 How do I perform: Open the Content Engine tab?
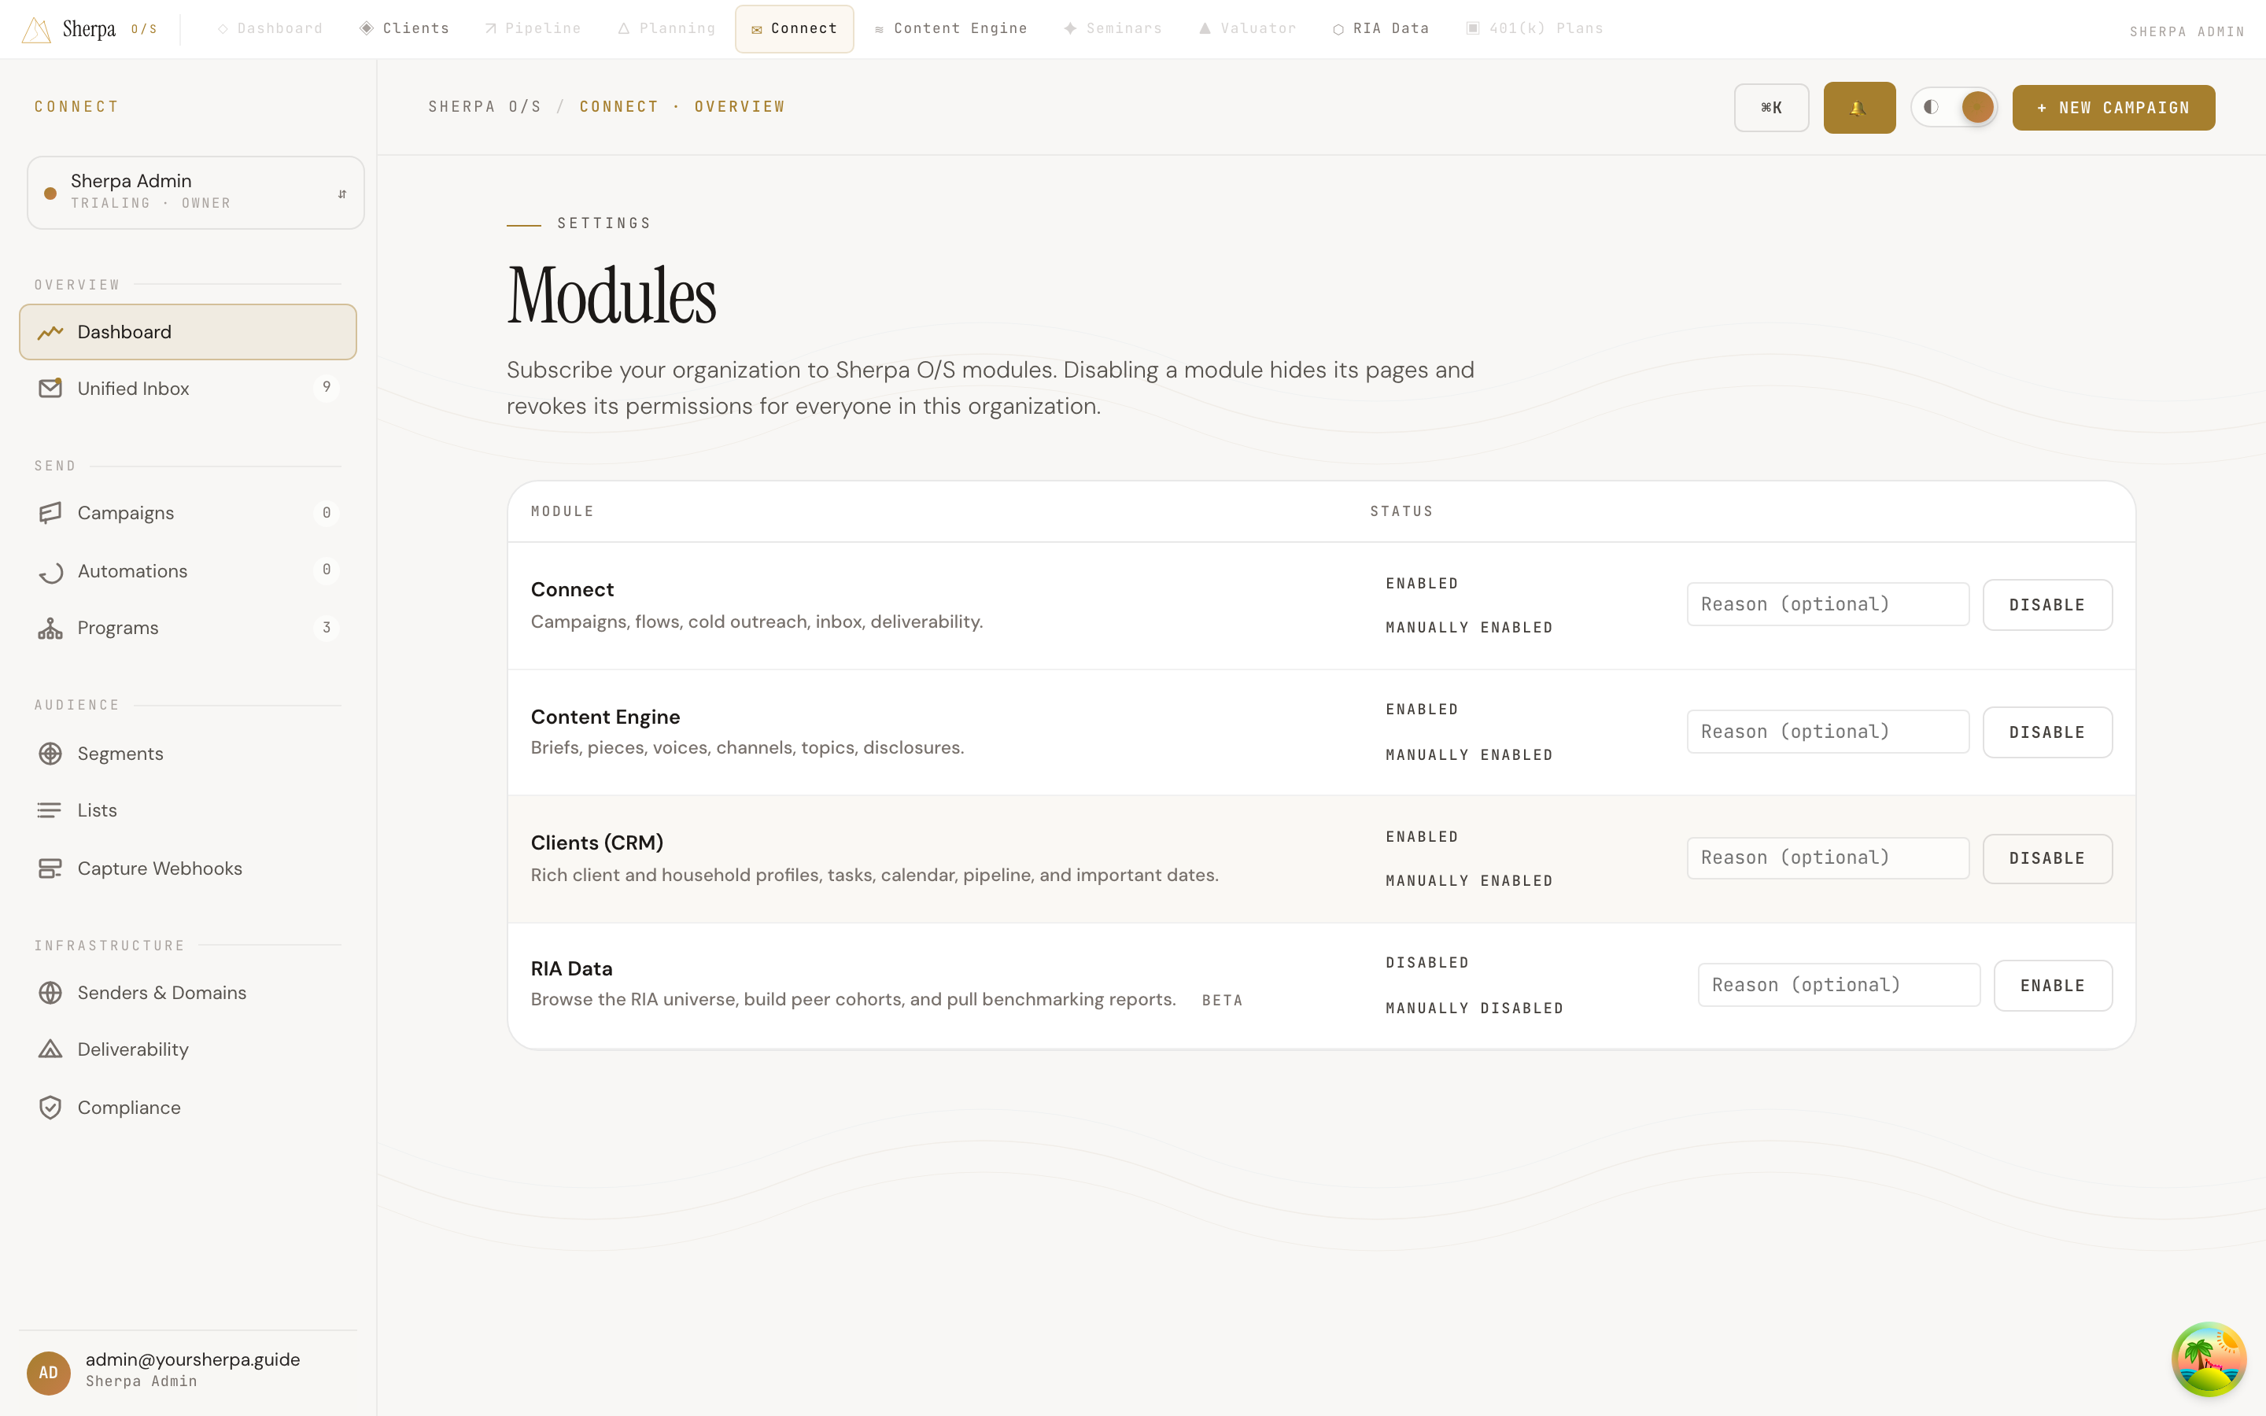[951, 29]
